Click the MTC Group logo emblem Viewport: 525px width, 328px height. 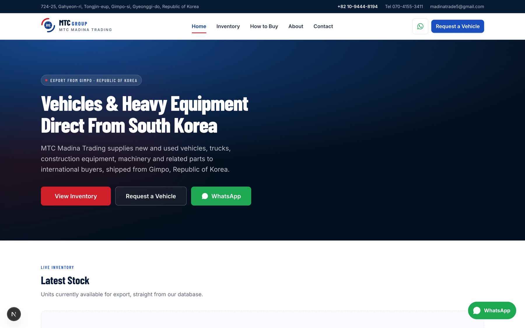(48, 25)
